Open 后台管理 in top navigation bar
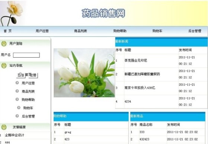The width and height of the screenshot is (208, 144). [x=195, y=31]
